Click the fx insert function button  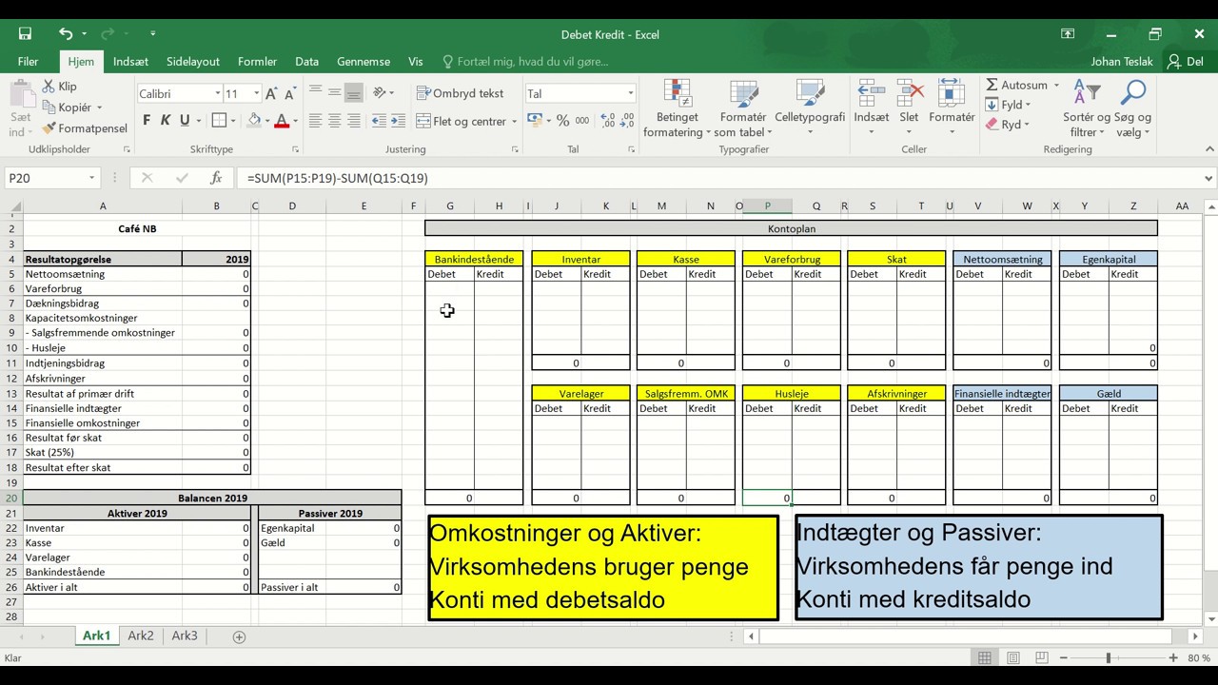pos(216,178)
